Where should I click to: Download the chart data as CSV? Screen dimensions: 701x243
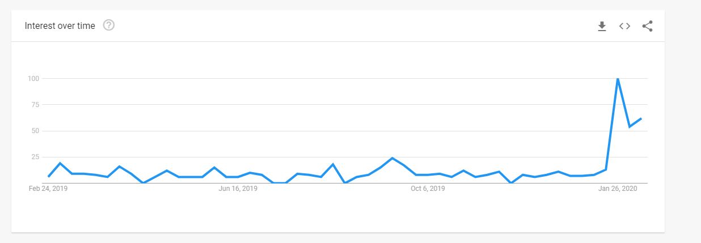602,26
